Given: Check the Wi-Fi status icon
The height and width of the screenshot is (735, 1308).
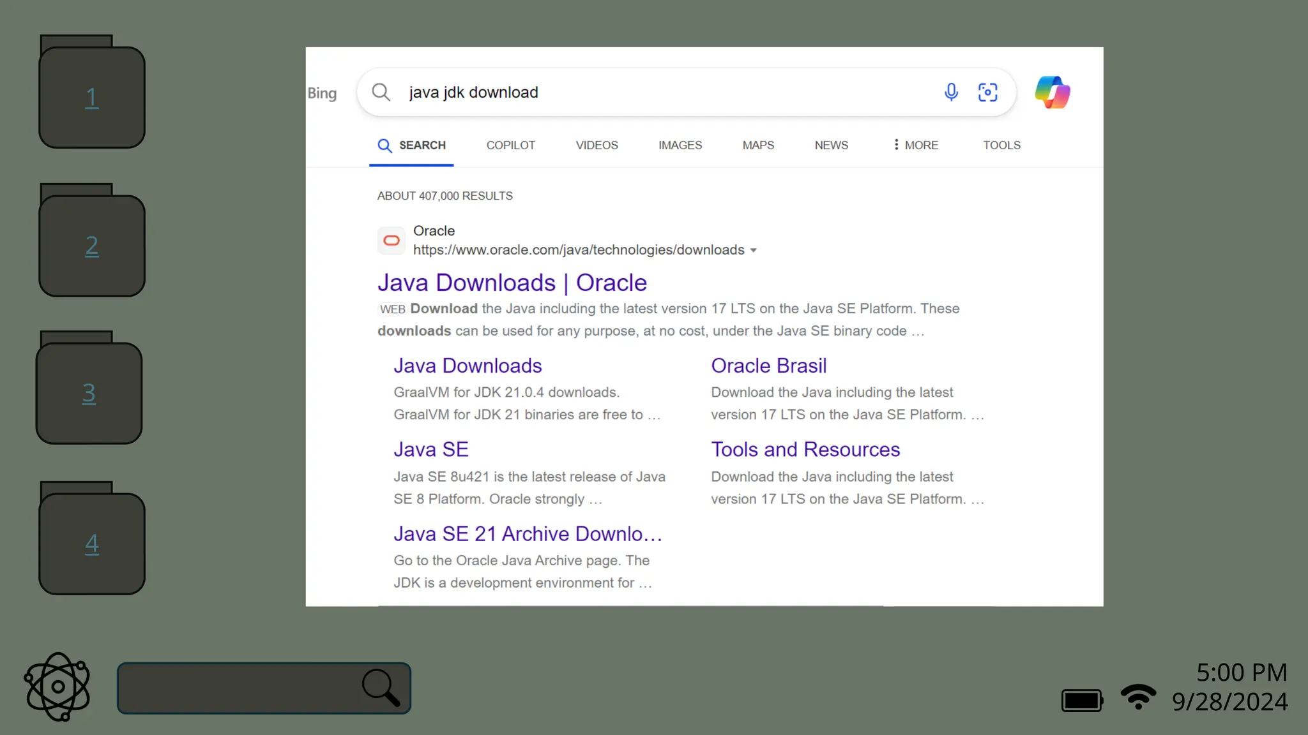Looking at the screenshot, I should [1138, 697].
